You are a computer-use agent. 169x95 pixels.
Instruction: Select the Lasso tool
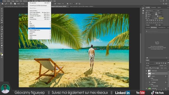tap(2, 16)
